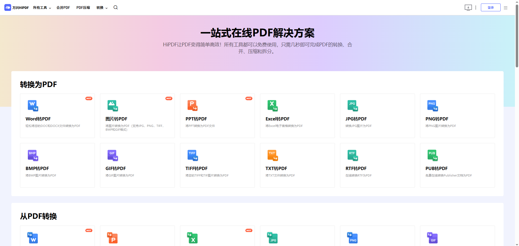Select the PNG转PDF converter icon
519x246 pixels.
[432, 106]
